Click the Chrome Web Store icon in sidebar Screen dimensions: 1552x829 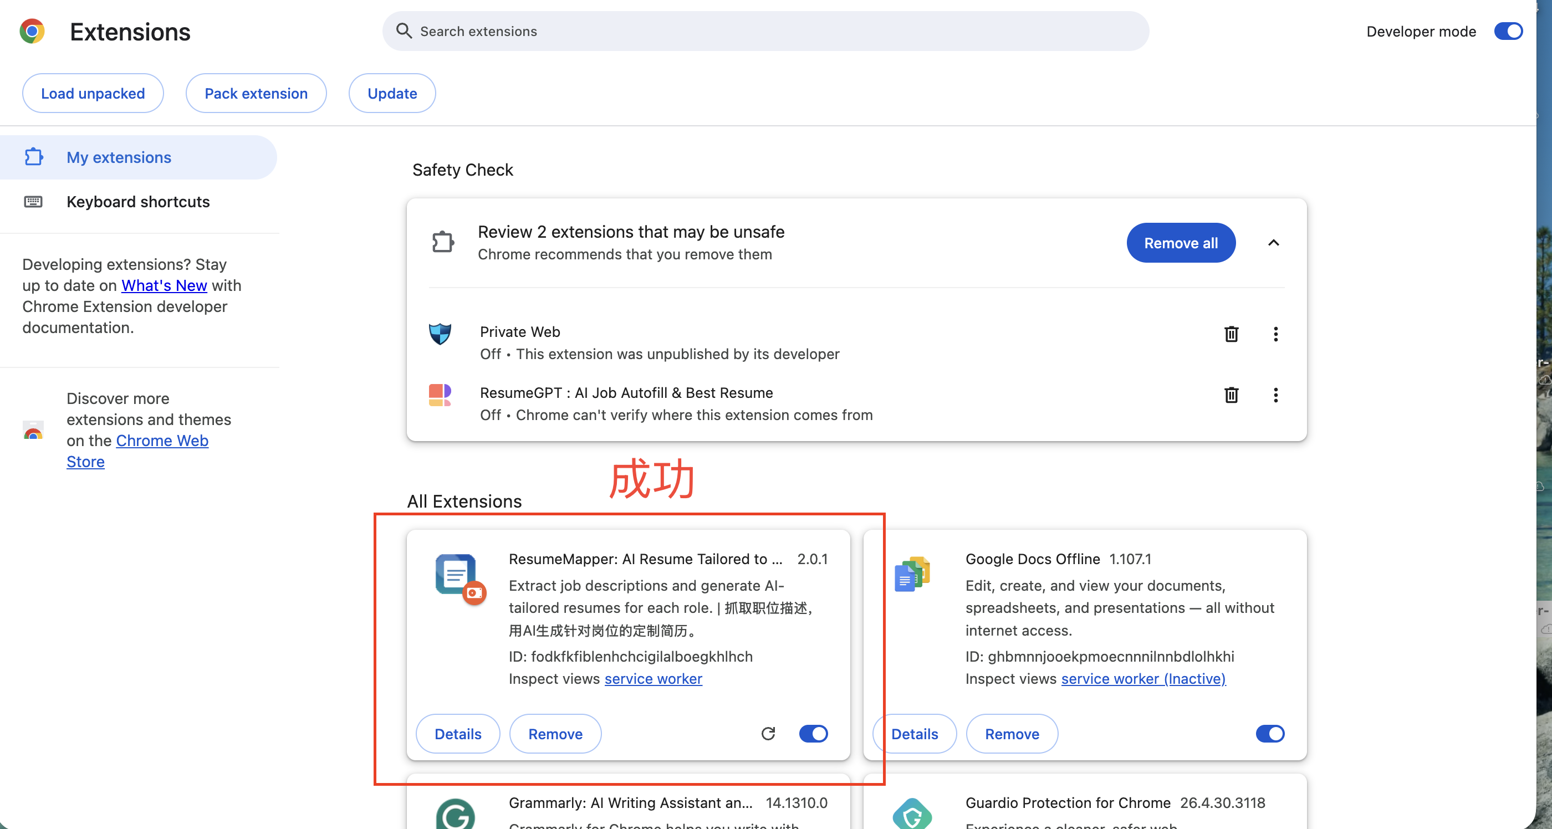coord(33,430)
